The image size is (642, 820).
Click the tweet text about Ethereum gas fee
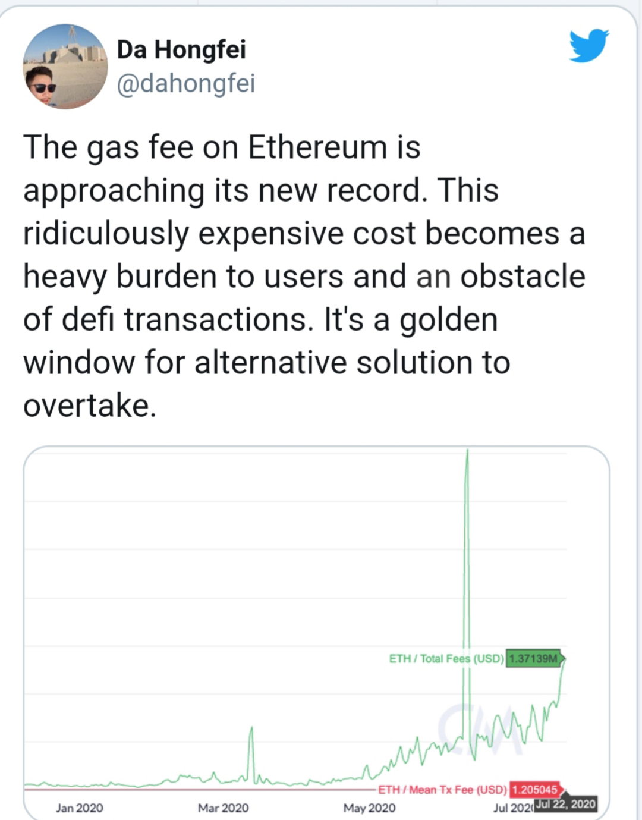coord(304,276)
